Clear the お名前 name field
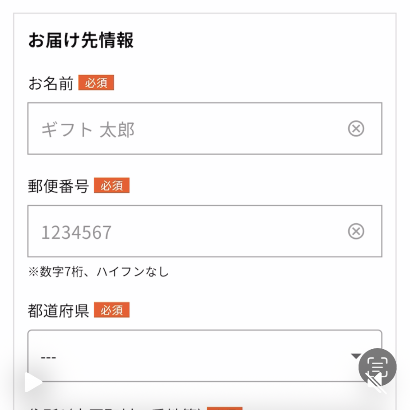 (x=355, y=129)
